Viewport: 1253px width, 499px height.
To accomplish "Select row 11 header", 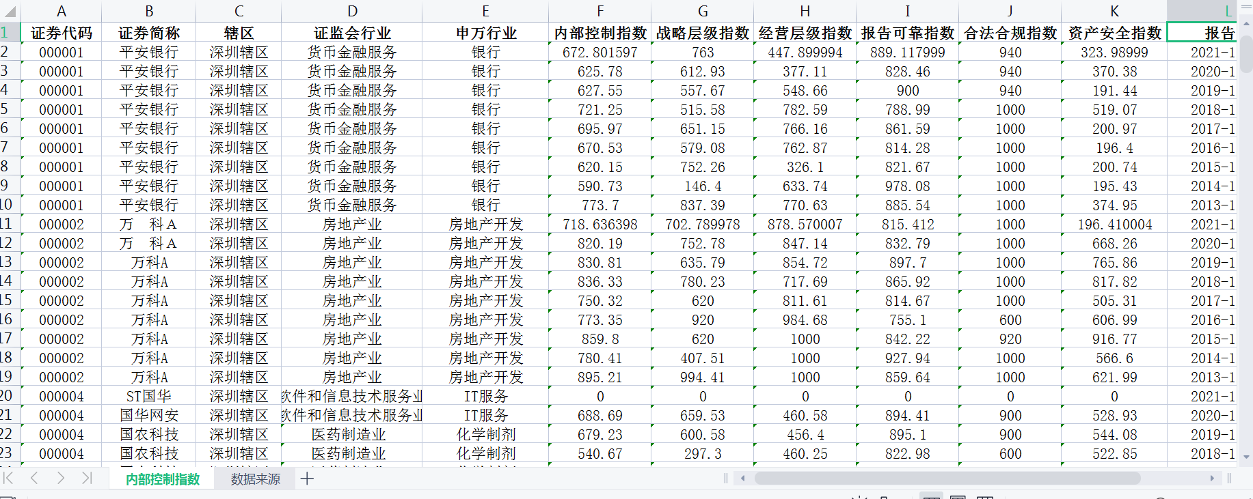I will [10, 224].
